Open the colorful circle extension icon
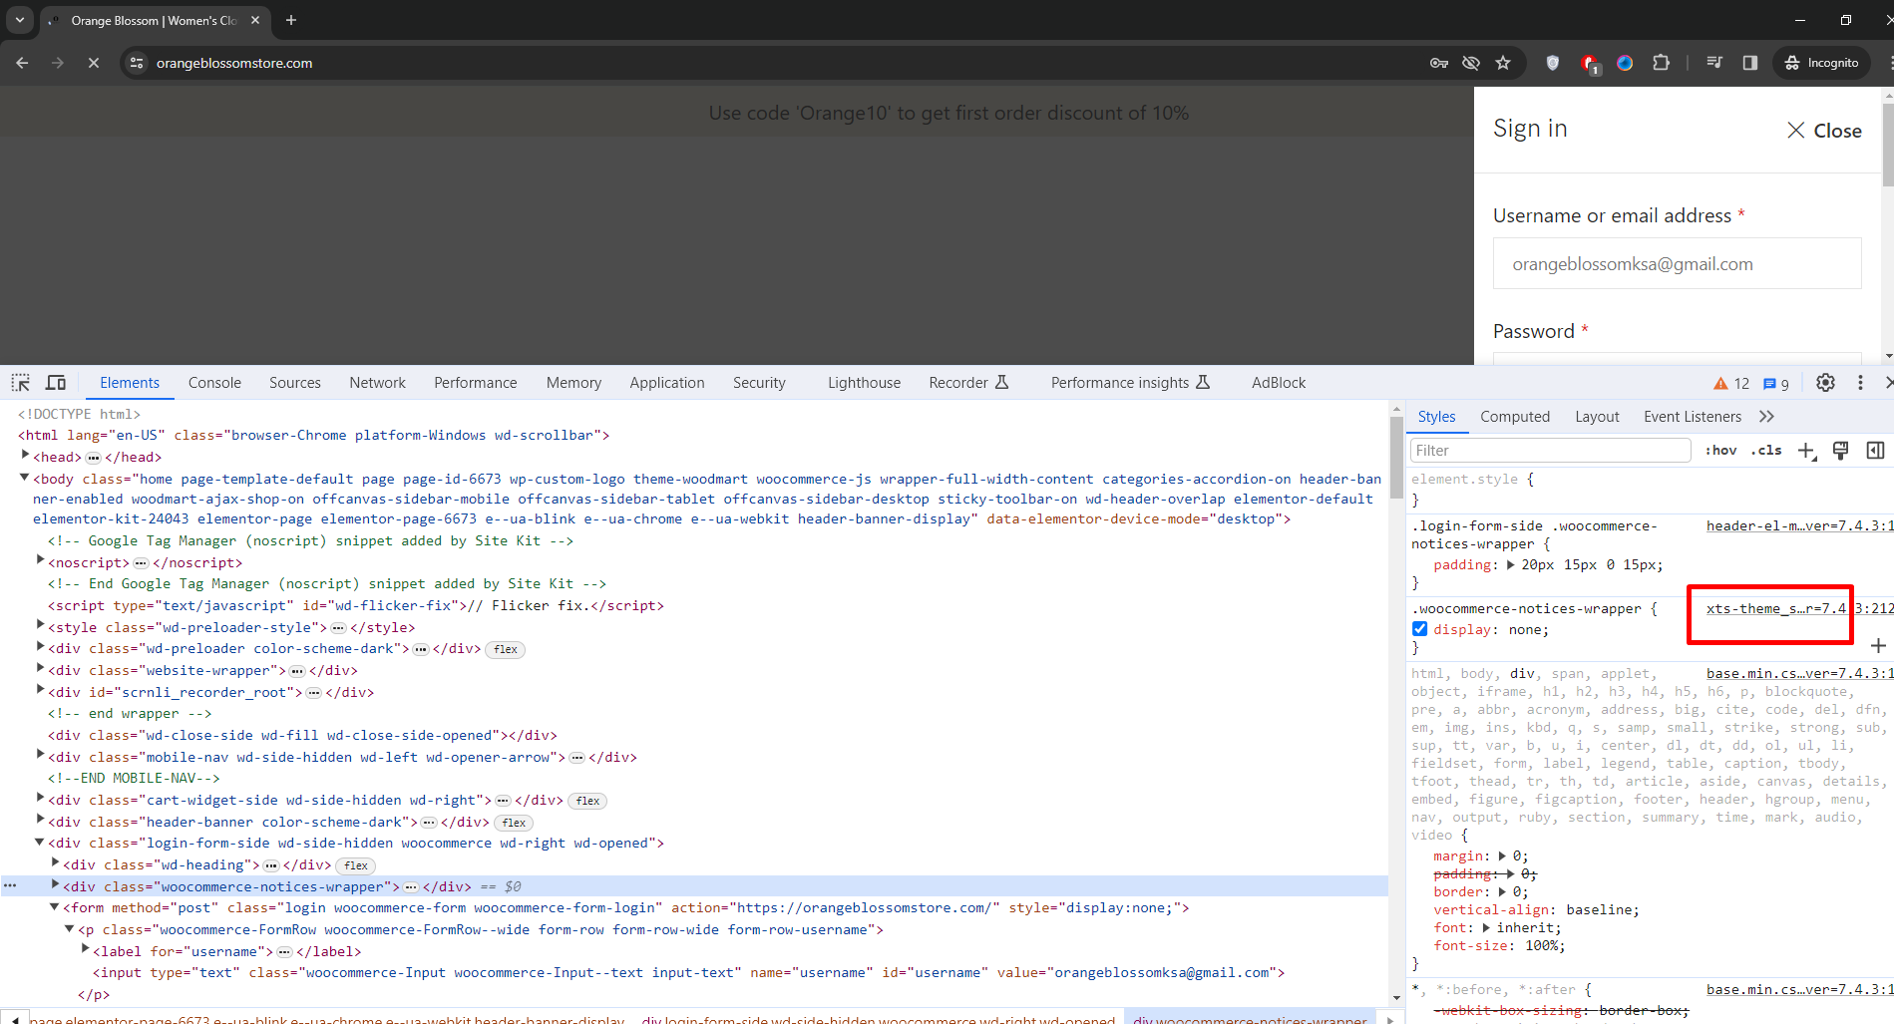 [x=1625, y=63]
